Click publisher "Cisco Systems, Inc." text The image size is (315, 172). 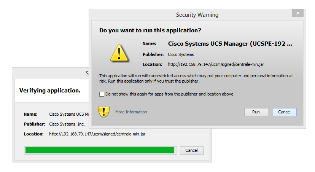pos(67,124)
